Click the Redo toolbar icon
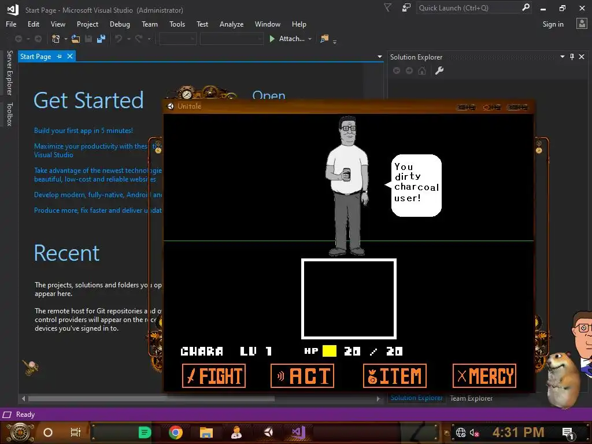The image size is (592, 444). (x=139, y=39)
